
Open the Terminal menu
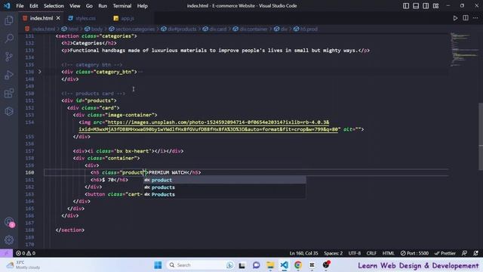tap(122, 6)
